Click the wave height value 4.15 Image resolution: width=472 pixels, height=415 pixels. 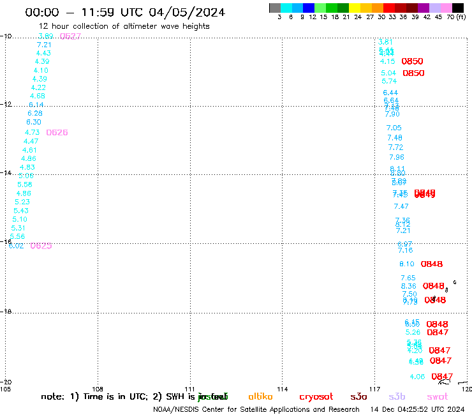(387, 61)
